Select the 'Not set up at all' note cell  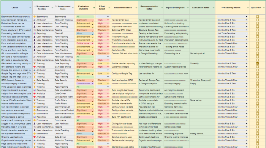click(x=203, y=54)
